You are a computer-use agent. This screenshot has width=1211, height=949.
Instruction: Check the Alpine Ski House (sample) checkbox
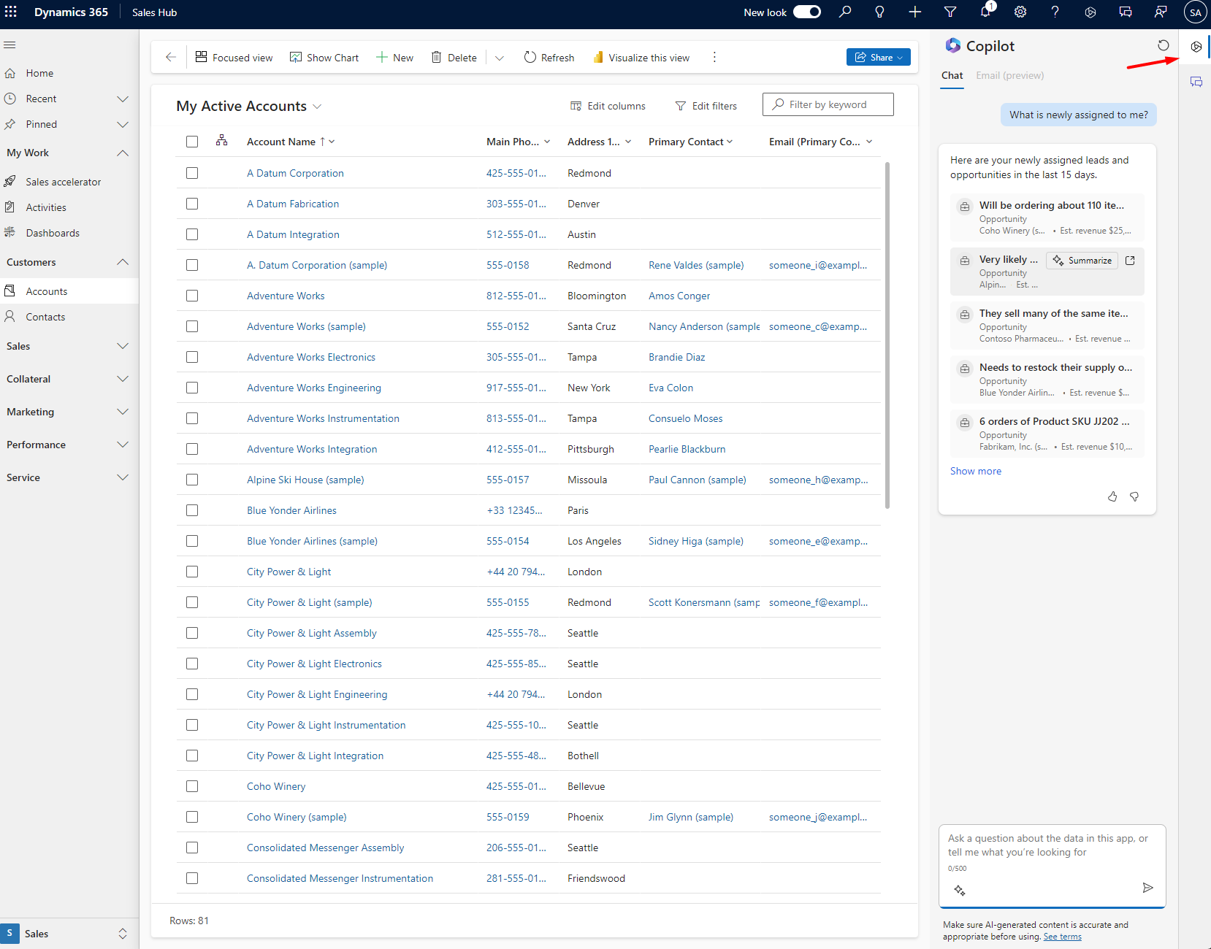(x=192, y=480)
